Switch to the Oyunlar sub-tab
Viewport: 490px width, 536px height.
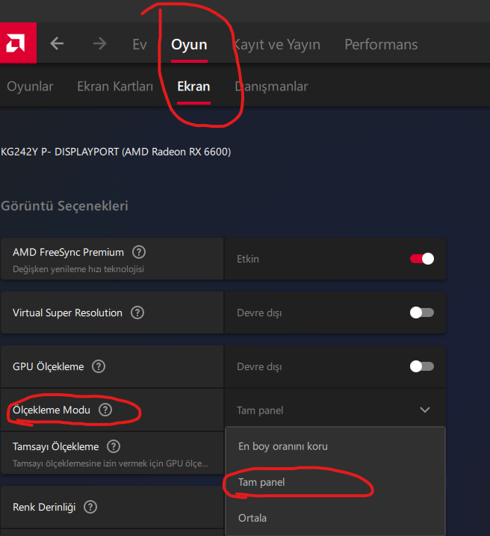coord(30,87)
